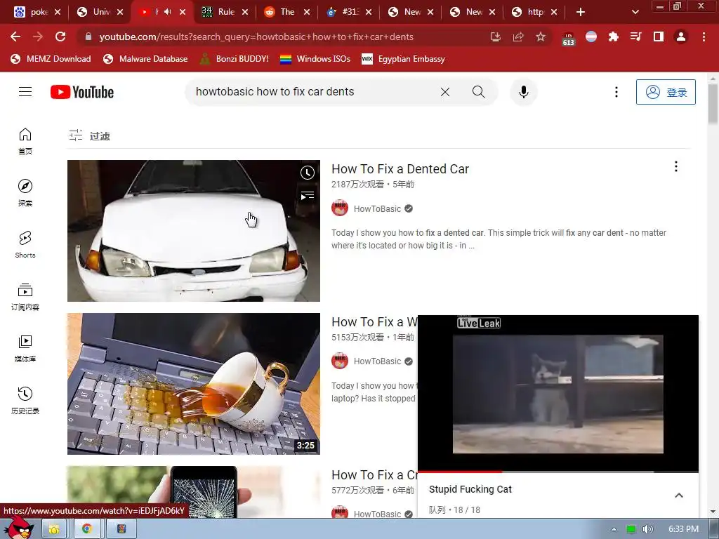Open search filters 过滤
The height and width of the screenshot is (539, 719).
89,135
